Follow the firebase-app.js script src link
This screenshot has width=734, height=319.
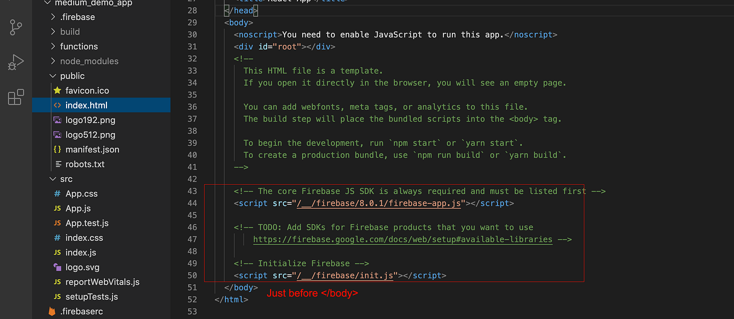(379, 203)
